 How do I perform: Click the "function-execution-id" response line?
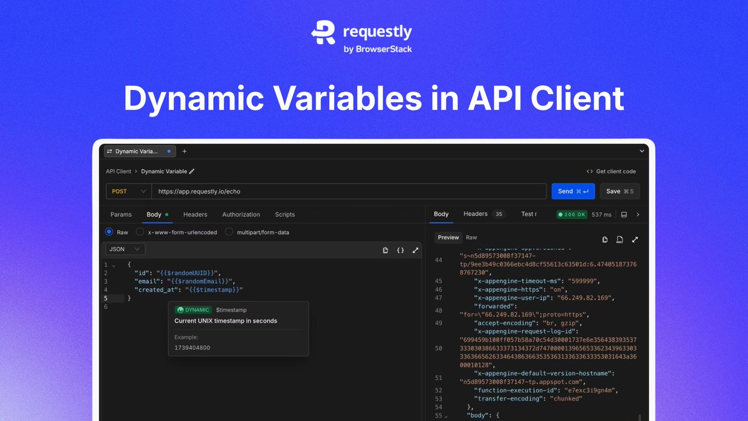pyautogui.click(x=546, y=390)
